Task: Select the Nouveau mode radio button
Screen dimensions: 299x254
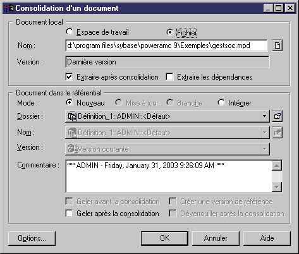Action: (70, 103)
